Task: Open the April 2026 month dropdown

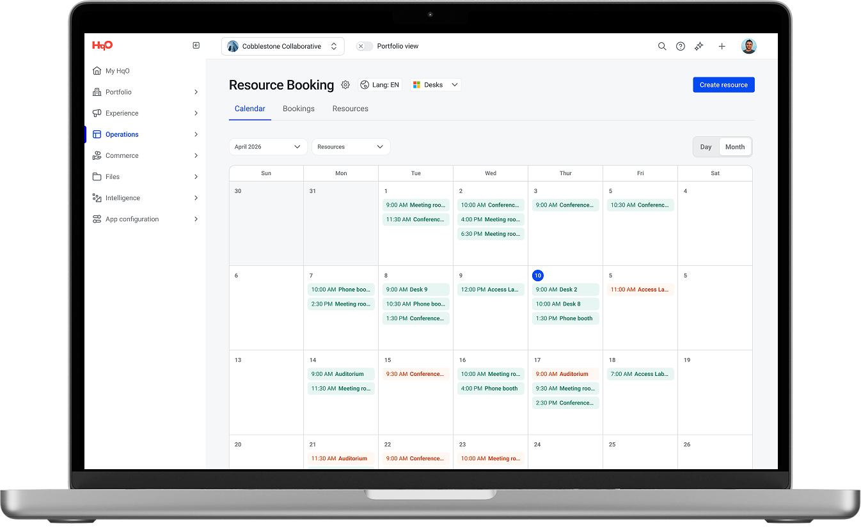Action: pos(267,147)
